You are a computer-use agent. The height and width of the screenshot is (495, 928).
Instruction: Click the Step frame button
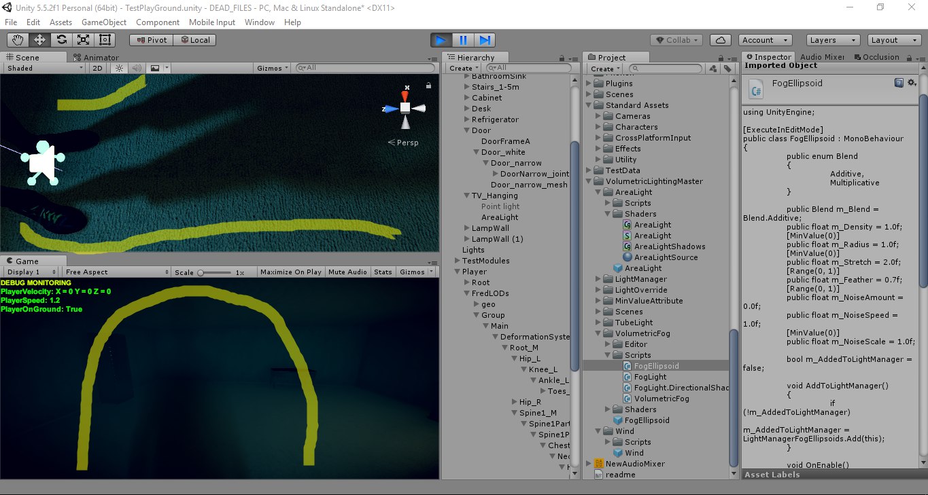tap(484, 40)
